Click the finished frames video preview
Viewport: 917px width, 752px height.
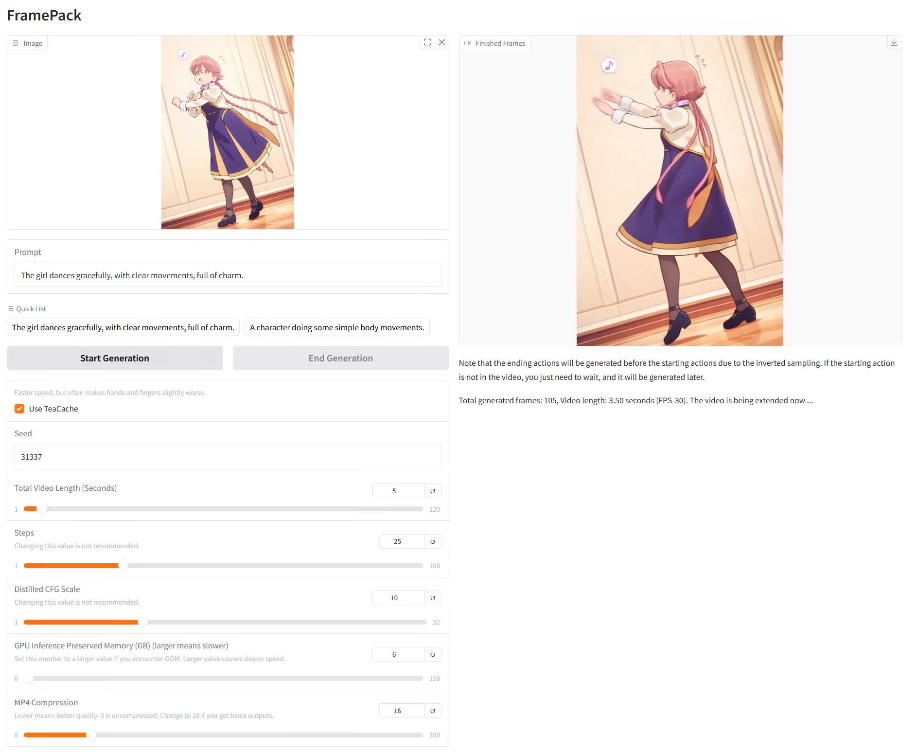tap(679, 190)
